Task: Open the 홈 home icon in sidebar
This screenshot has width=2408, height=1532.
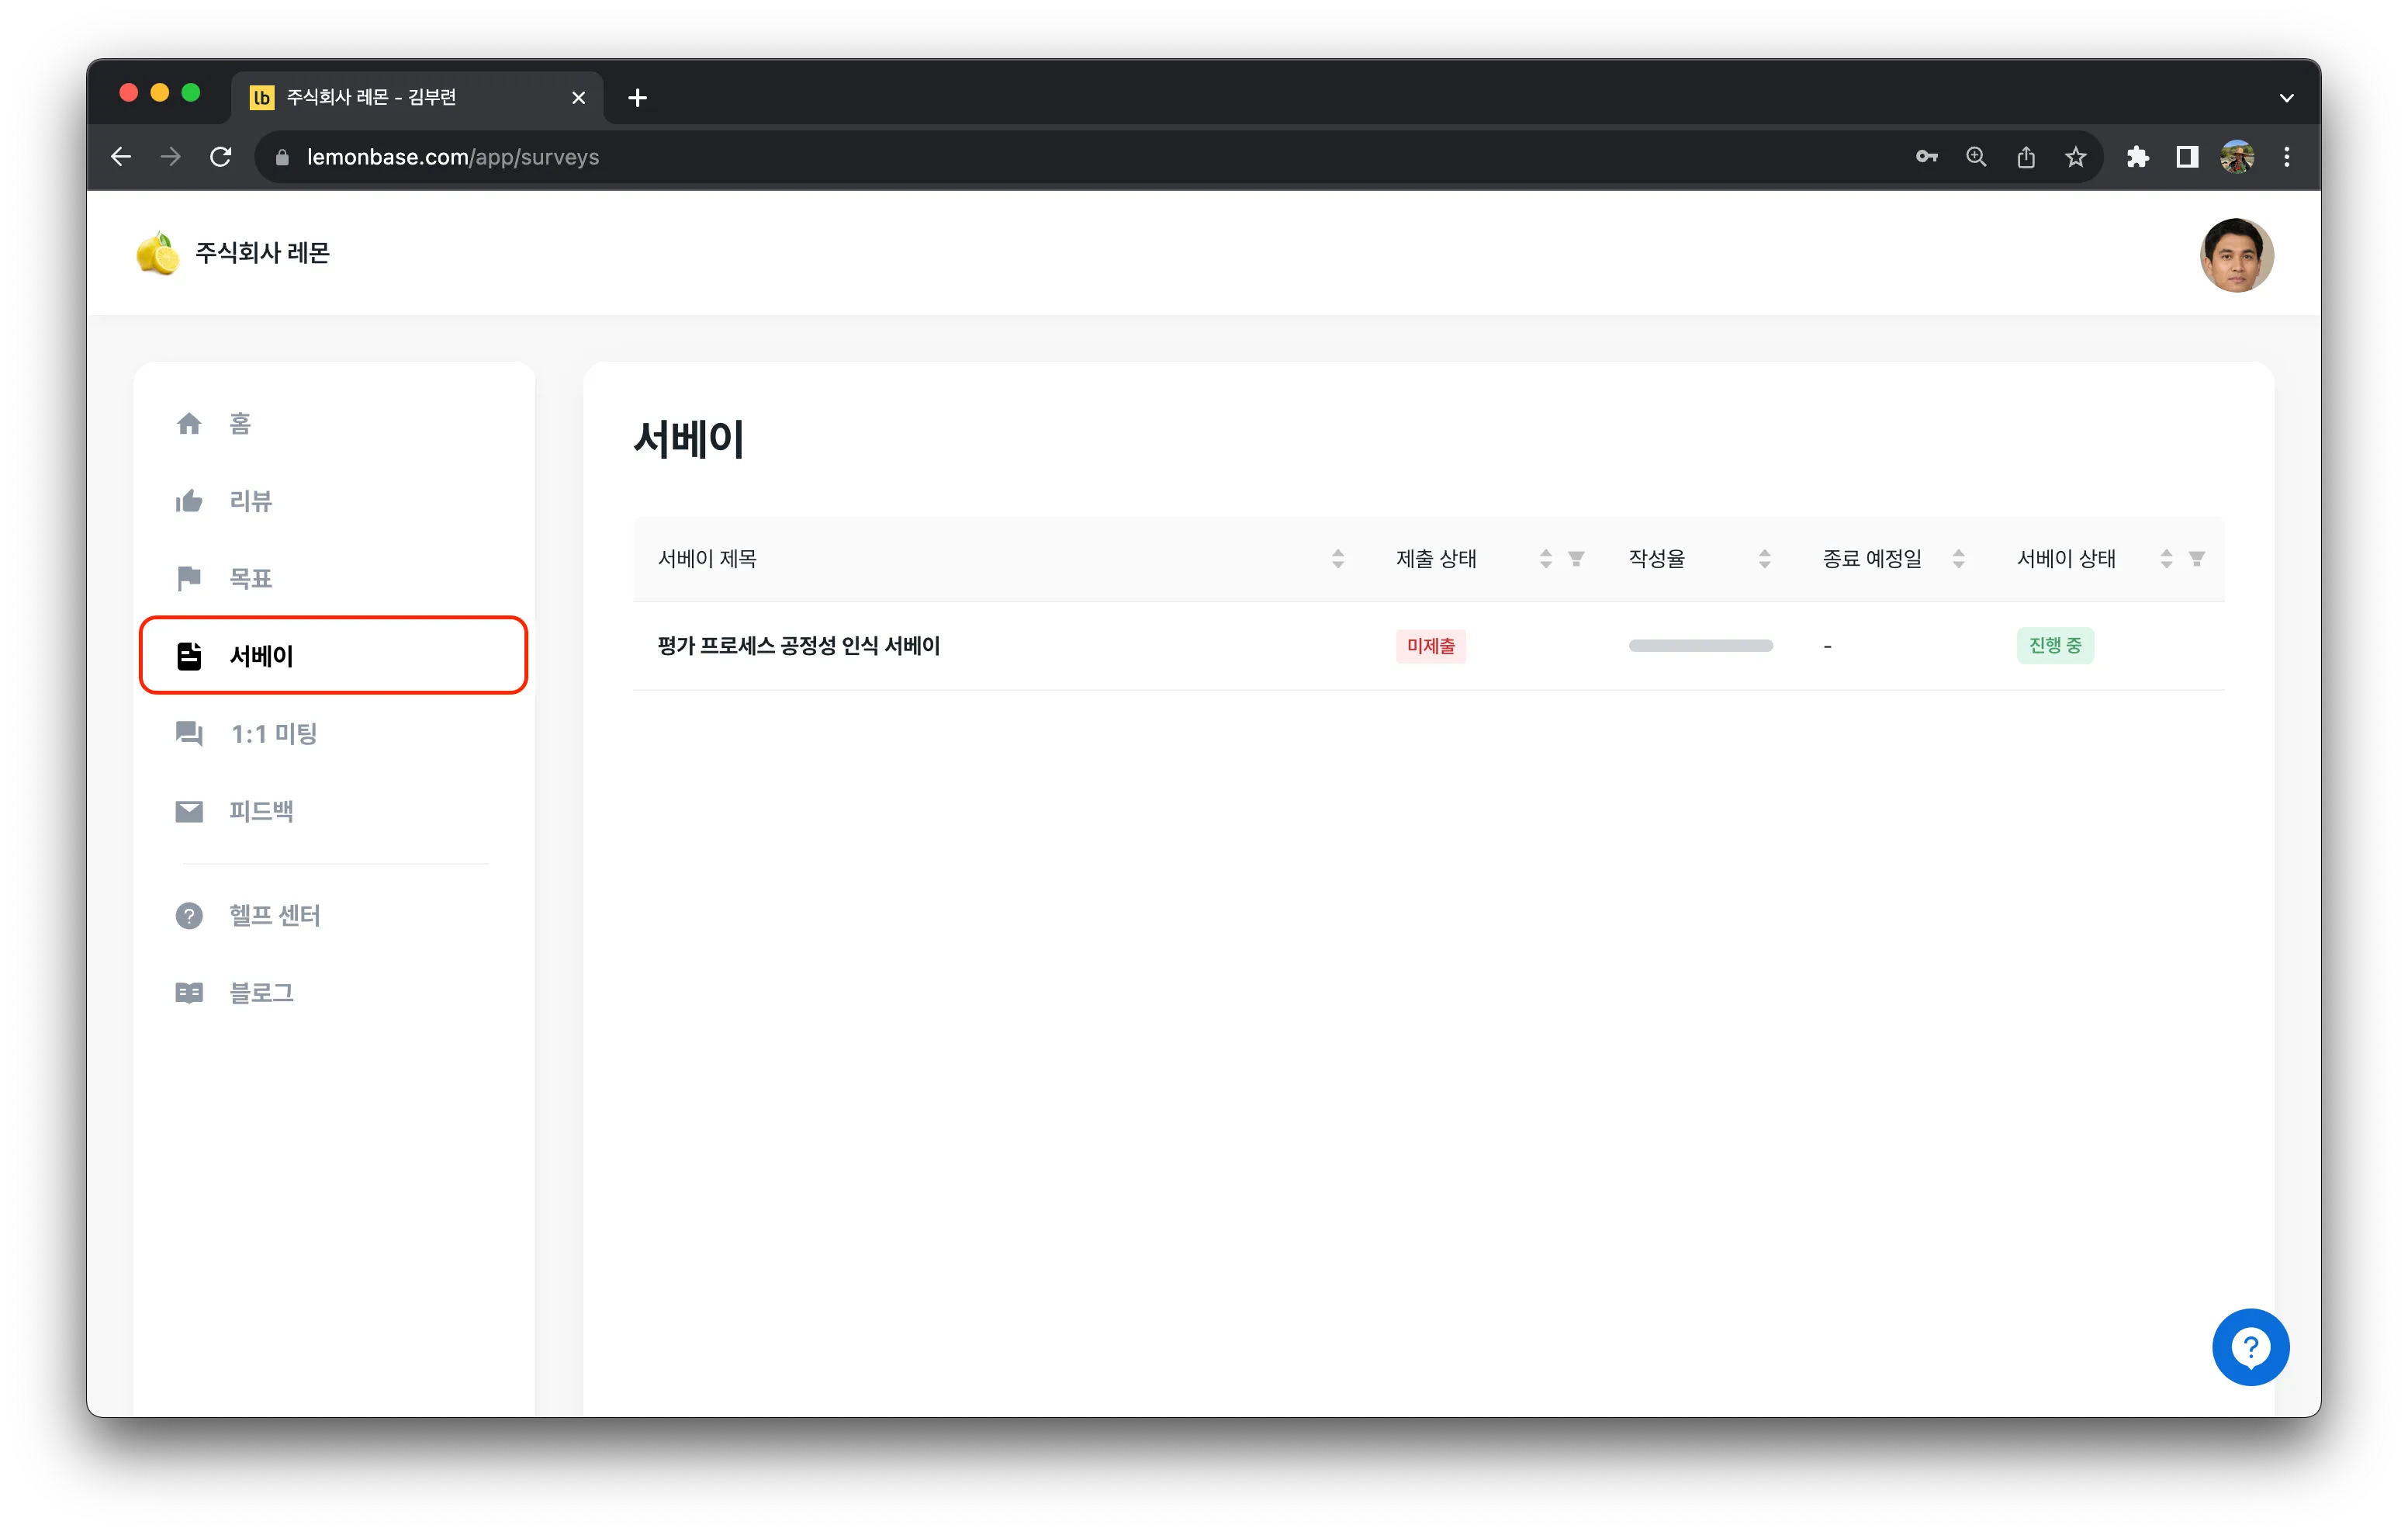Action: tap(189, 423)
